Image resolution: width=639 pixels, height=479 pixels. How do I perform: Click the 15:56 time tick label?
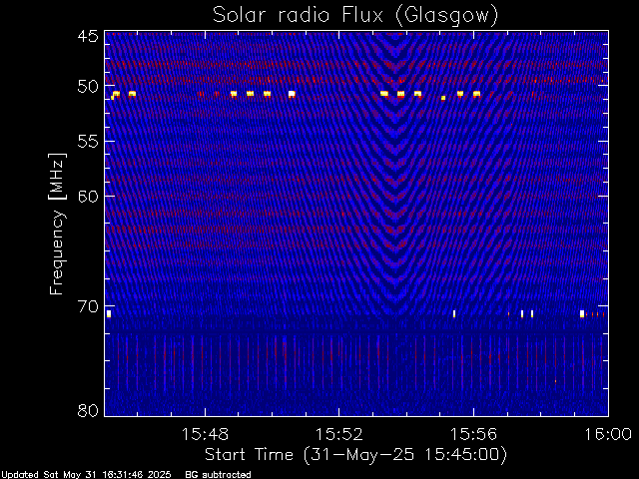coord(473,434)
